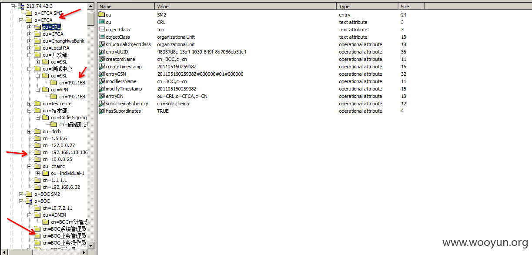
Task: Sort by the Type column header
Action: click(x=368, y=7)
